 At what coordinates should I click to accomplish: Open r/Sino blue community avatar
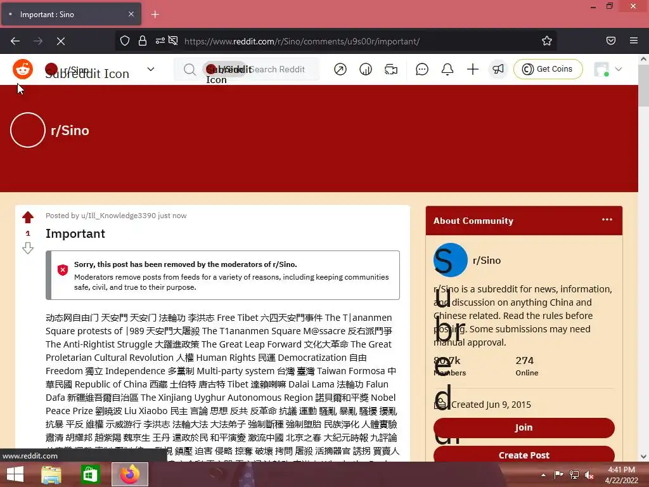[451, 260]
